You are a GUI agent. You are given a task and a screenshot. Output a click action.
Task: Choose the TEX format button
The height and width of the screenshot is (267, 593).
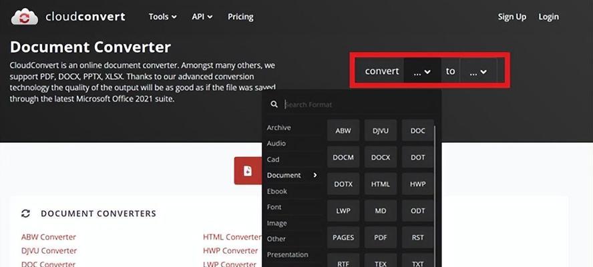pyautogui.click(x=381, y=260)
